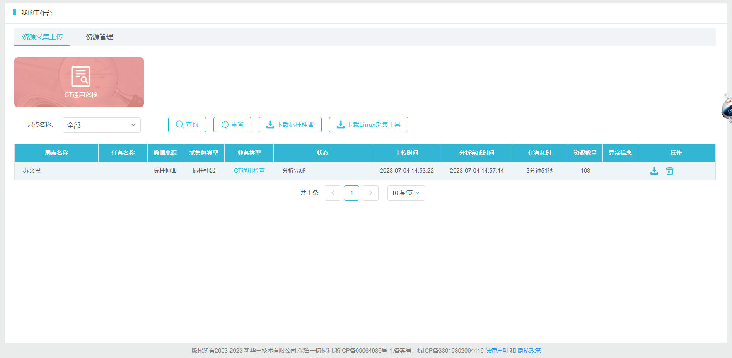This screenshot has width=732, height=358.
Task: Open the CT通用巡检 card
Action: [x=79, y=82]
